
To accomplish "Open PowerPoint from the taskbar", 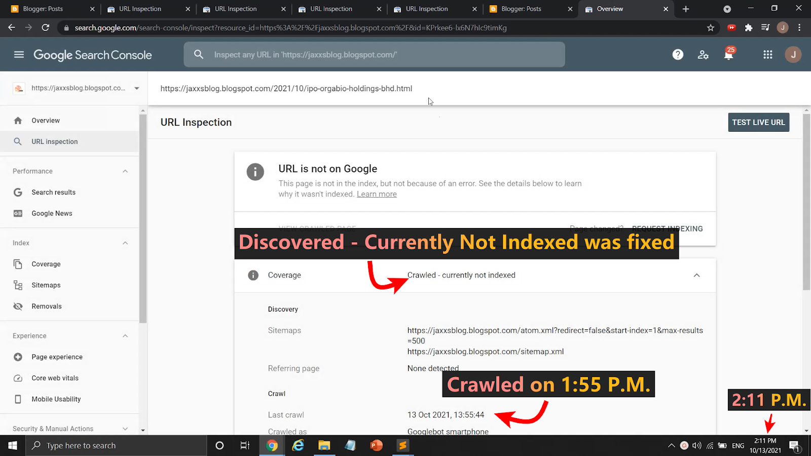I will (376, 445).
